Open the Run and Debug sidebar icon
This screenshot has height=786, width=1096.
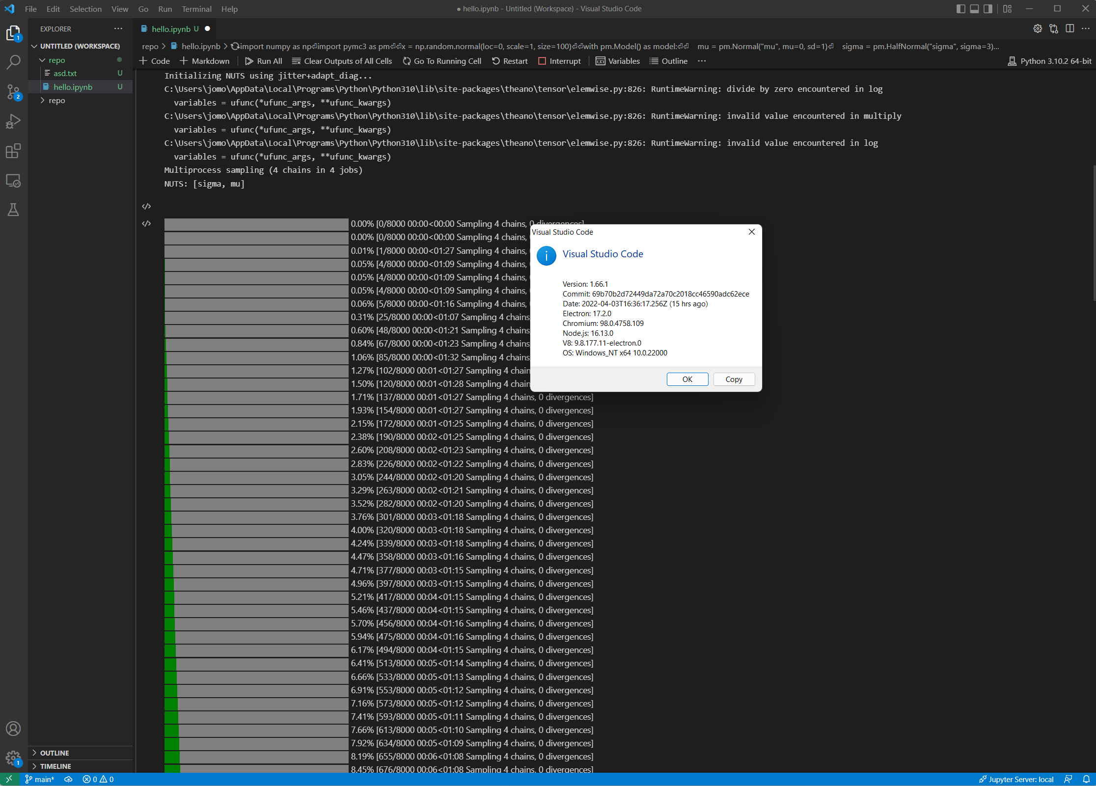tap(13, 121)
